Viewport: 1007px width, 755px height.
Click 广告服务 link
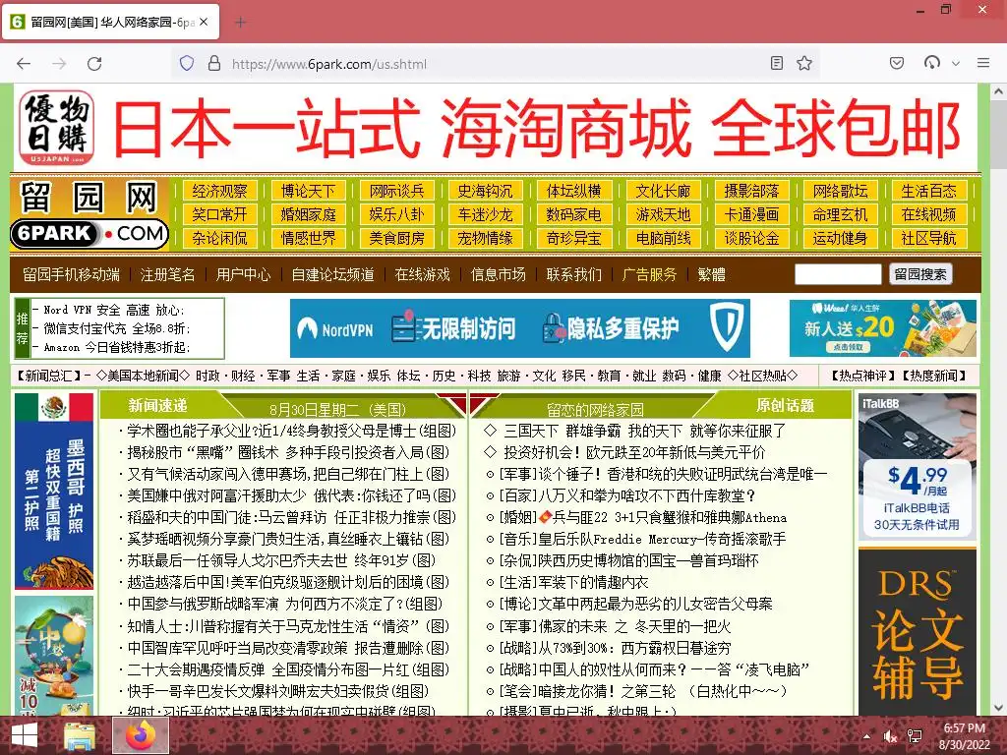pos(649,275)
